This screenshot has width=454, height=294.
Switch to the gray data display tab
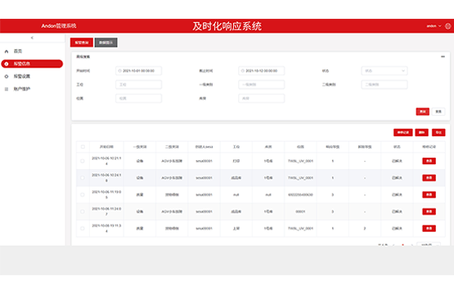106,42
